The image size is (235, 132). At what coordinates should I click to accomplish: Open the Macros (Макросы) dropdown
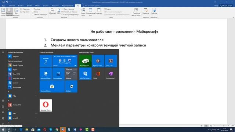point(146,12)
